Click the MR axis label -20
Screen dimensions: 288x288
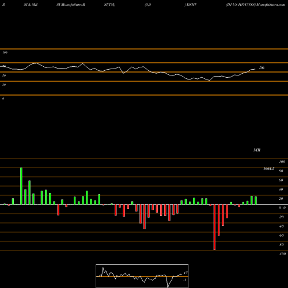point(281,217)
